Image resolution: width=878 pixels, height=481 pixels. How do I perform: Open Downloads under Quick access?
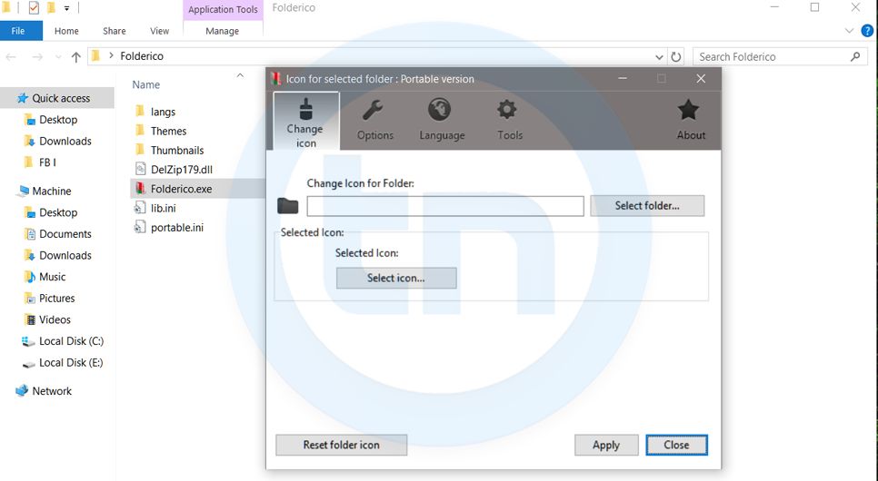tap(65, 141)
